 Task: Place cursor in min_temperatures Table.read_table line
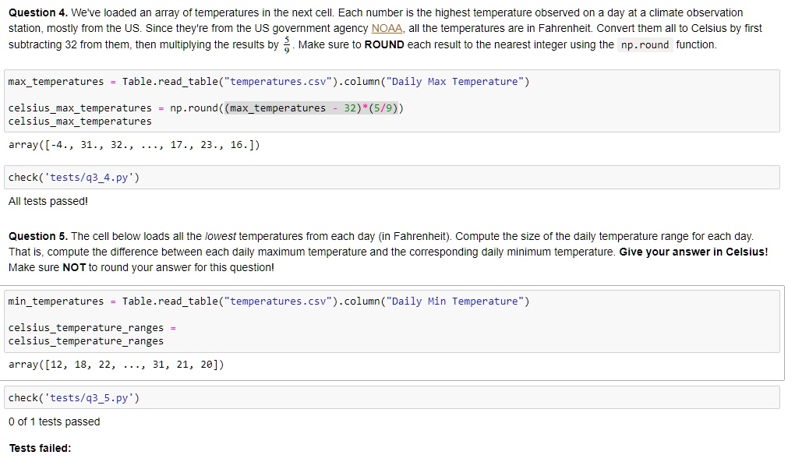pyautogui.click(x=269, y=302)
